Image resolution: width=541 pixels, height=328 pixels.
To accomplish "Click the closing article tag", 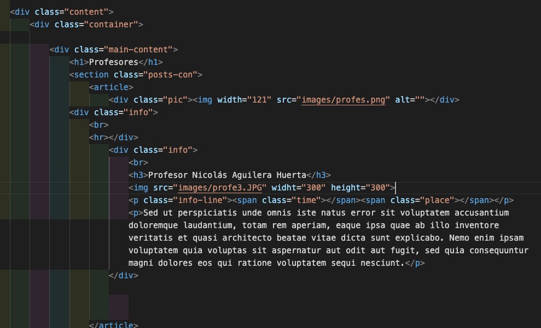I will coord(113,325).
